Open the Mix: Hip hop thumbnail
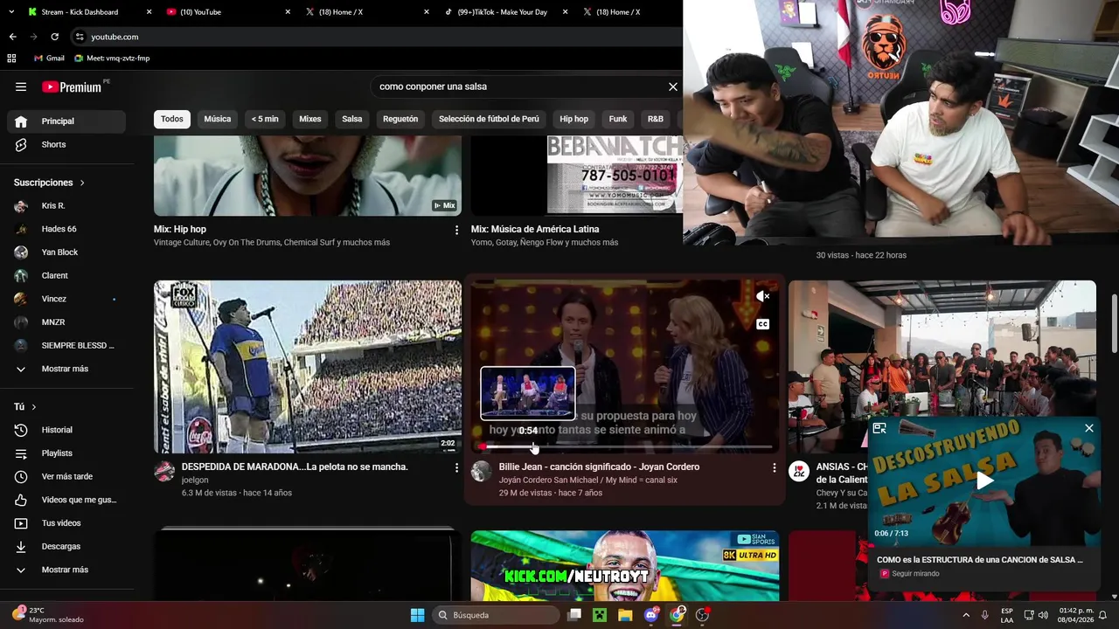 point(308,176)
